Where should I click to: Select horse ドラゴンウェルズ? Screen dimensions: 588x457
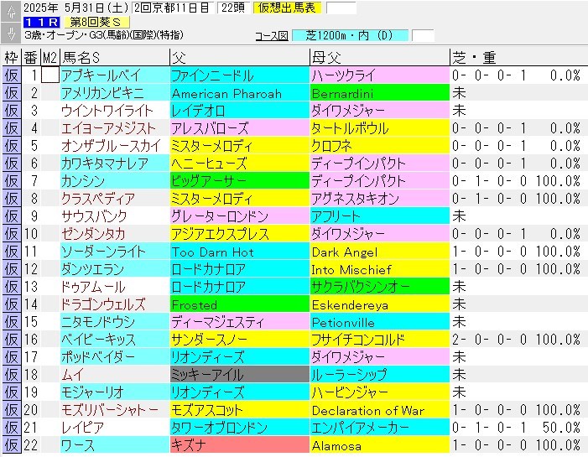[115, 304]
